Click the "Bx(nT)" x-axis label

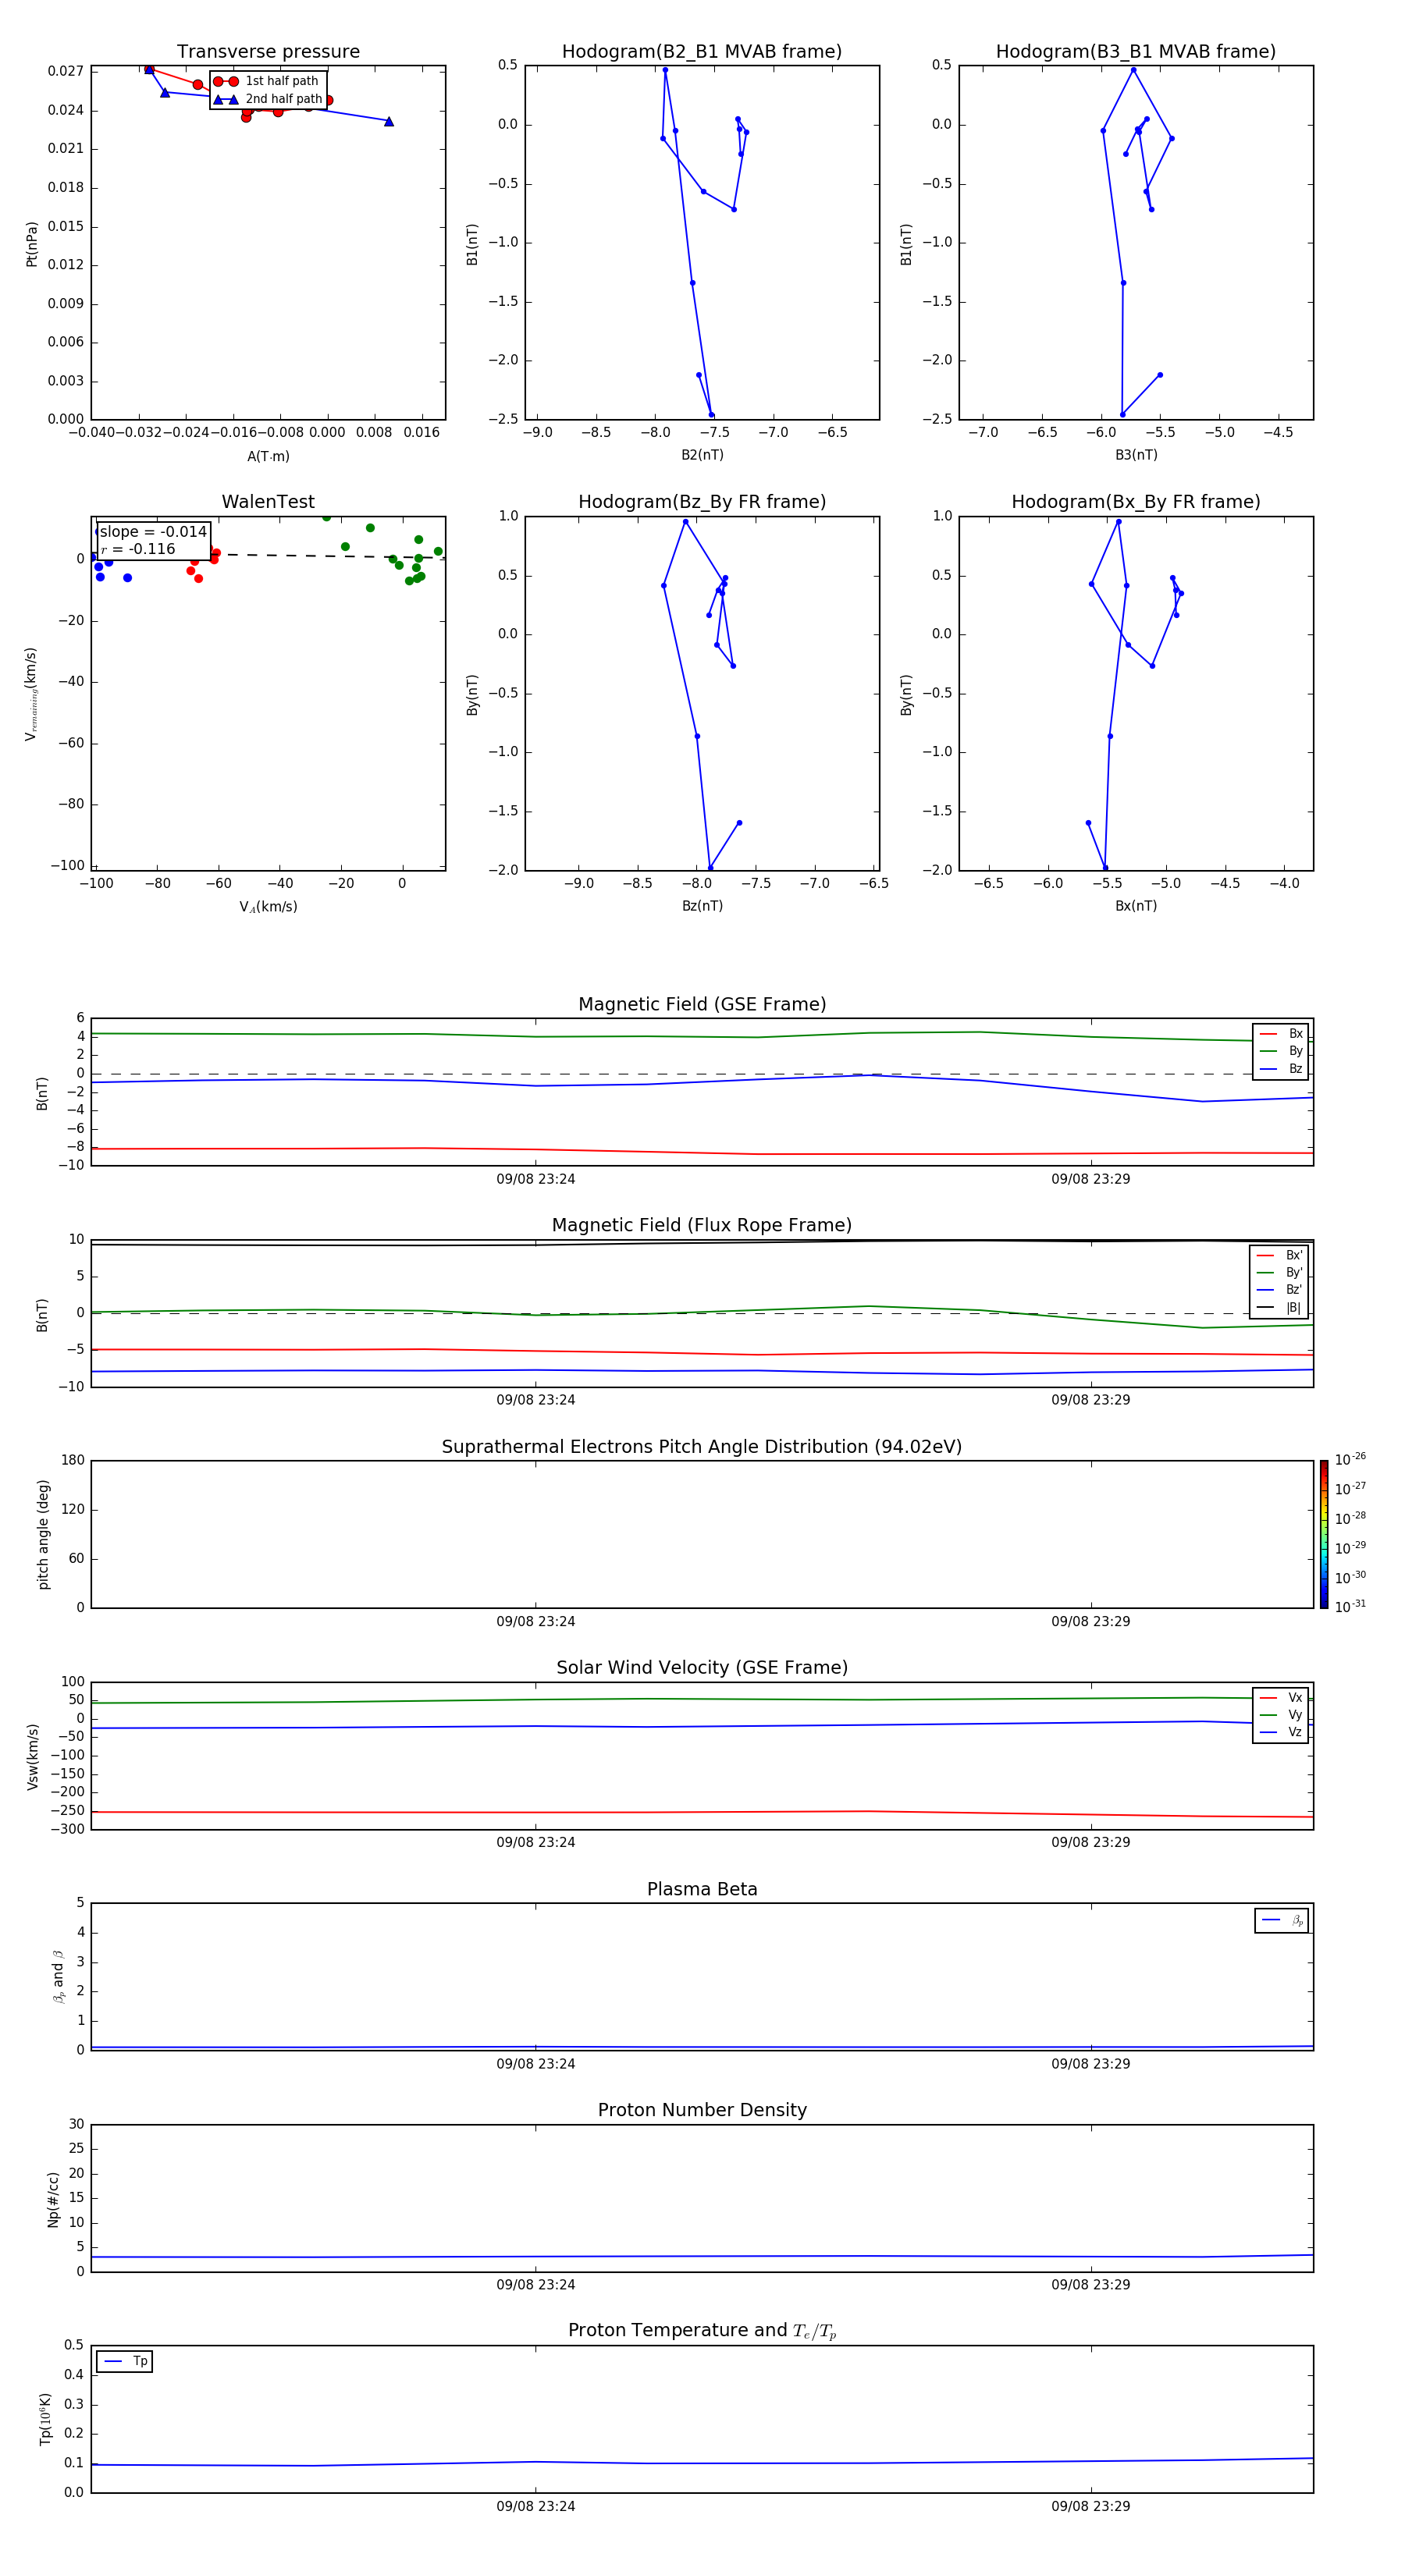tap(1136, 906)
